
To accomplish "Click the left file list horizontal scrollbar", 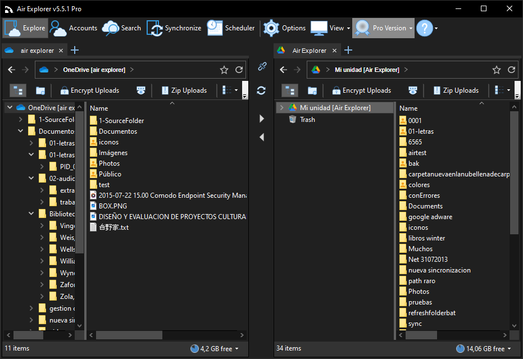I will pos(129,335).
